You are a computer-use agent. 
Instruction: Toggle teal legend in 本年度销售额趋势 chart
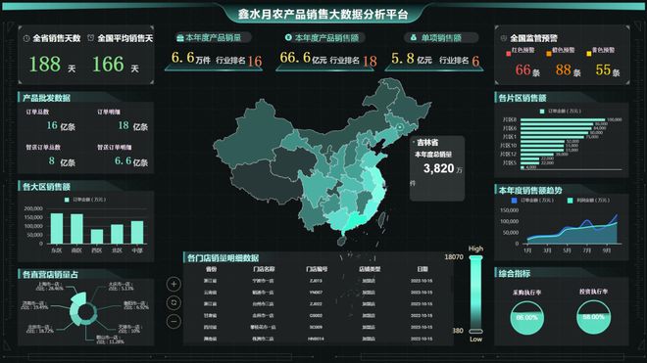click(588, 201)
